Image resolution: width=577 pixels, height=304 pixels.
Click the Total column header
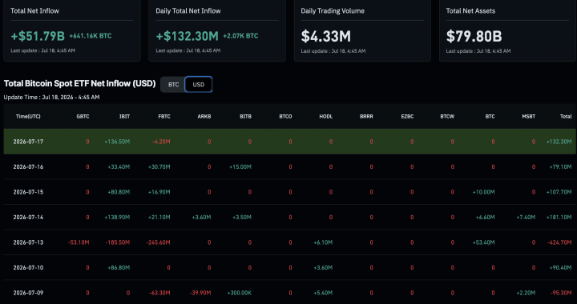pos(566,116)
